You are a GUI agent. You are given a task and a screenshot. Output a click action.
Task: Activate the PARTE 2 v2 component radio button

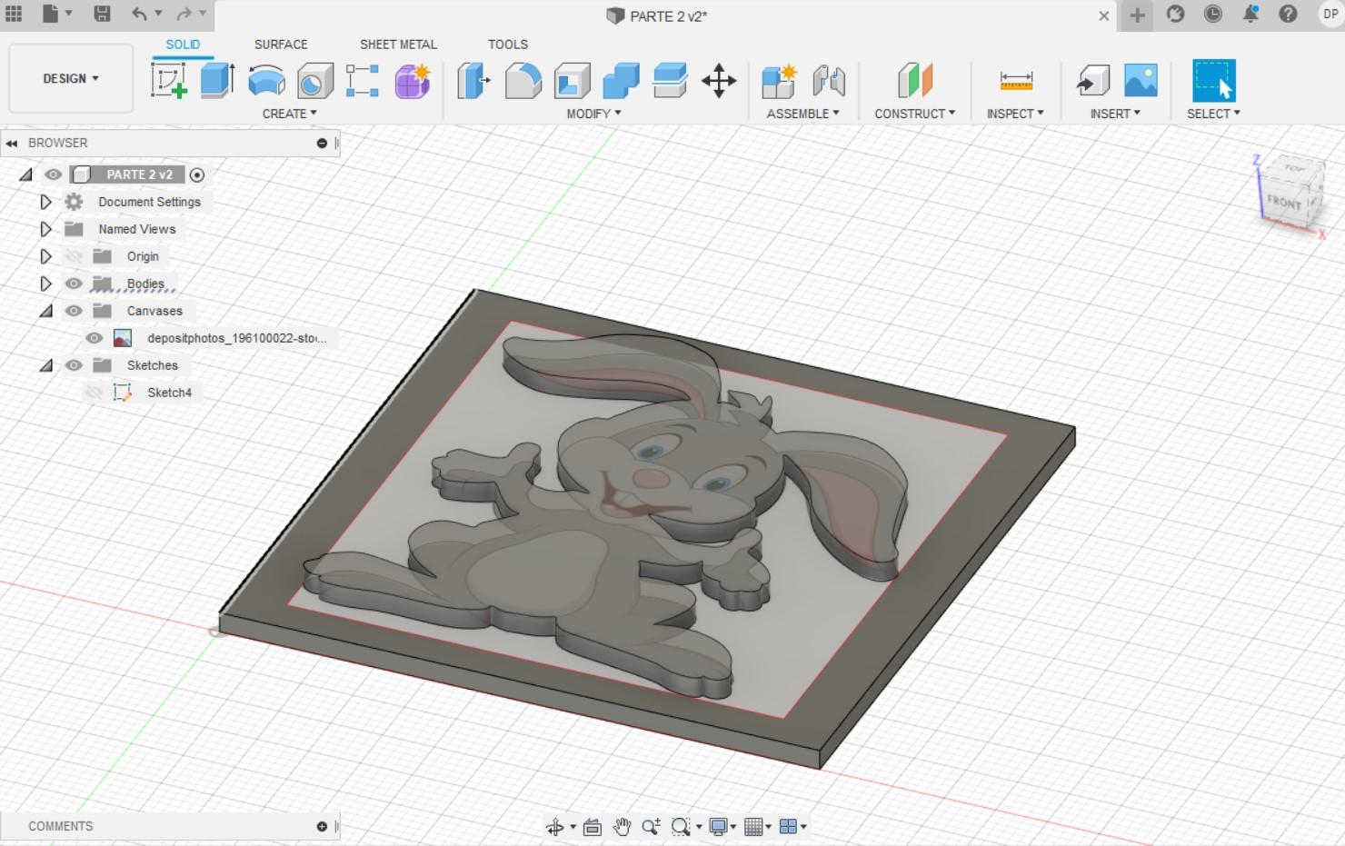[x=197, y=174]
